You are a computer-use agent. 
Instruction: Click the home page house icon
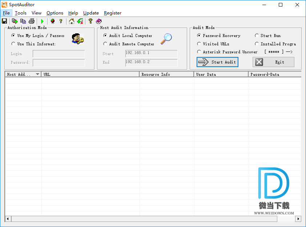tap(72, 21)
